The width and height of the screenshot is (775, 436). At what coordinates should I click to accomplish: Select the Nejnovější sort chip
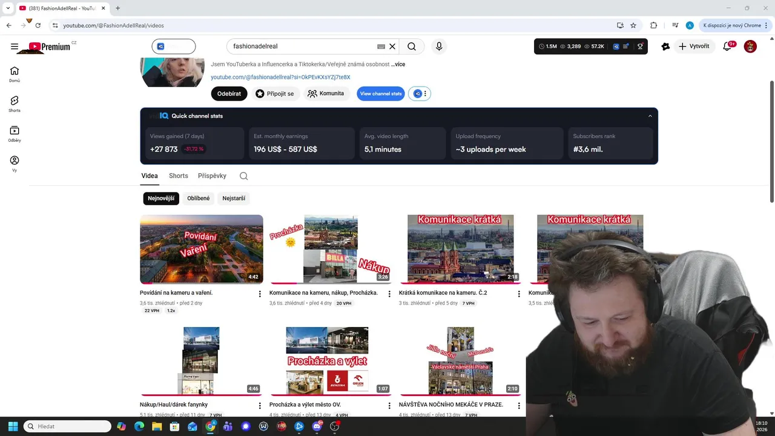pos(161,198)
